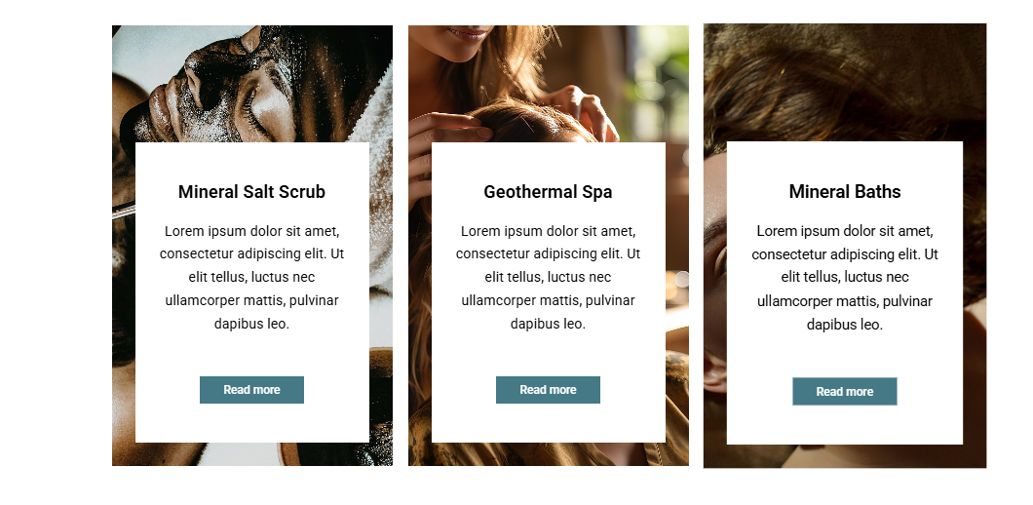The height and width of the screenshot is (505, 1033).
Task: Select the Mineral Baths heading
Action: 845,192
